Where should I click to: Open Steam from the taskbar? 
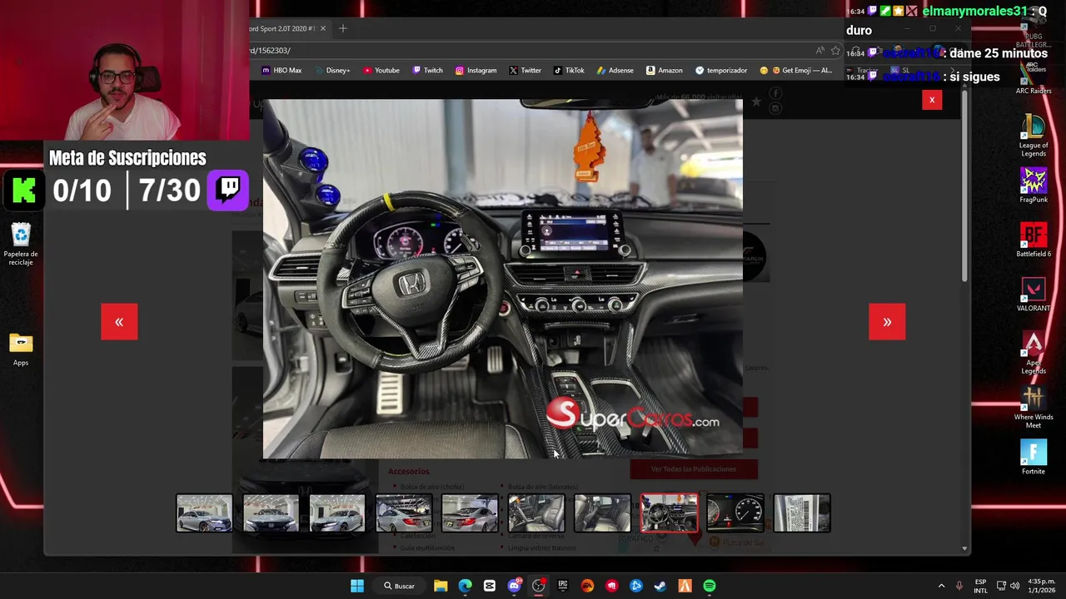660,586
